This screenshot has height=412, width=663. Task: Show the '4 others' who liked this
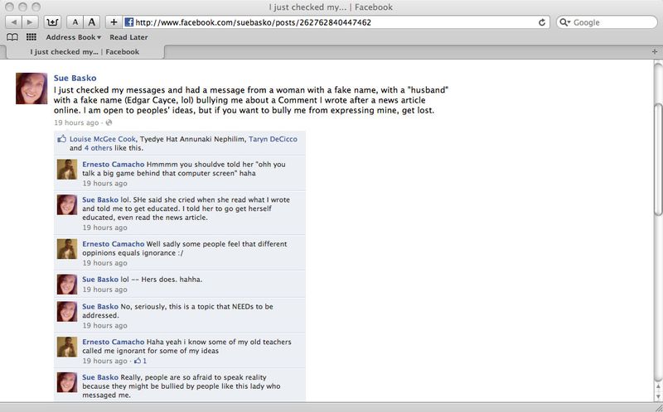pos(98,148)
